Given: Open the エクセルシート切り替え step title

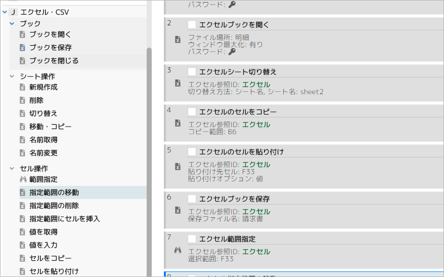Looking at the screenshot, I should pos(238,72).
